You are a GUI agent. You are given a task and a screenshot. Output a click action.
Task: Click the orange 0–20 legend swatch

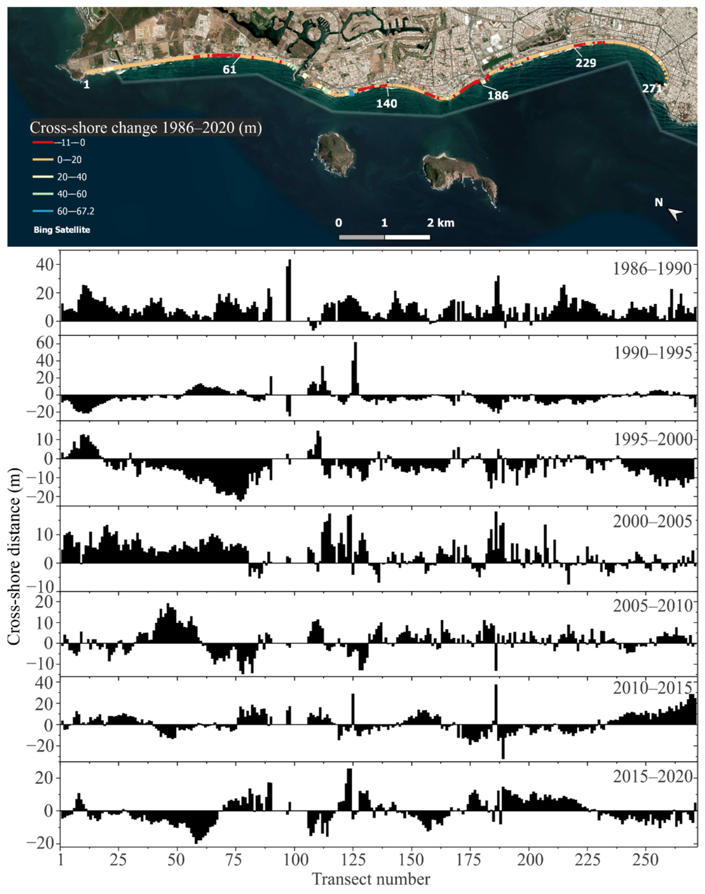coord(43,160)
